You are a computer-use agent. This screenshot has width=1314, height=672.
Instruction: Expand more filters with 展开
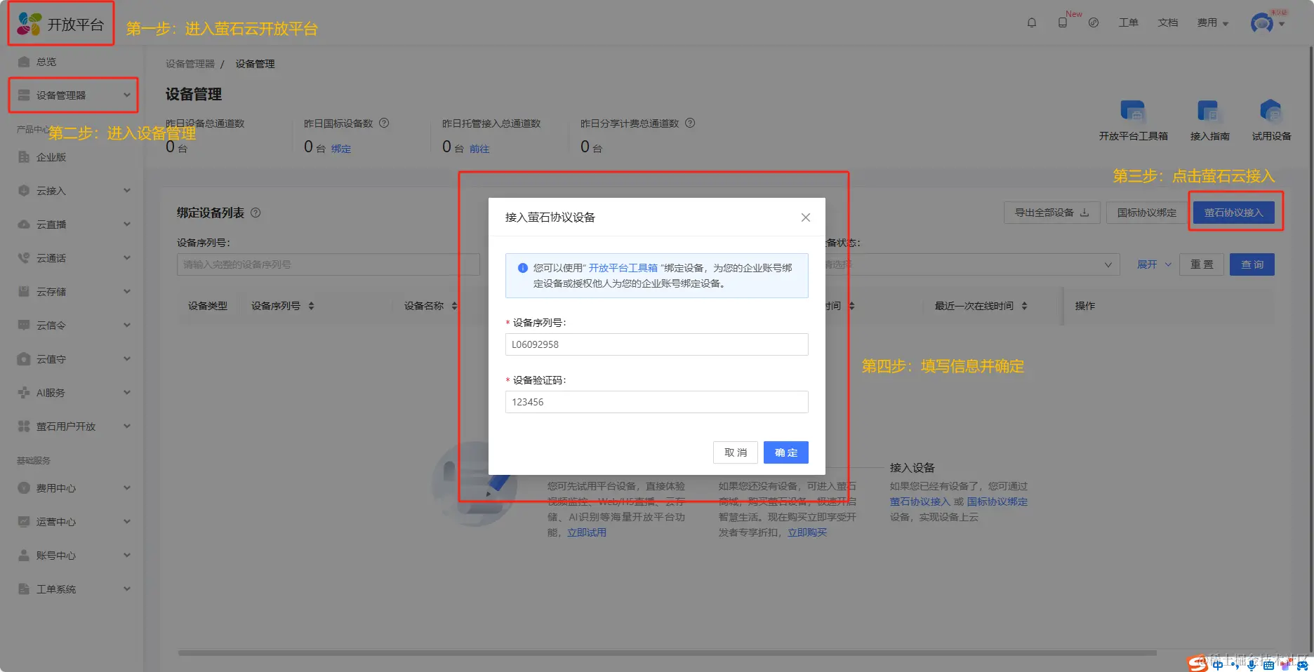pyautogui.click(x=1154, y=264)
